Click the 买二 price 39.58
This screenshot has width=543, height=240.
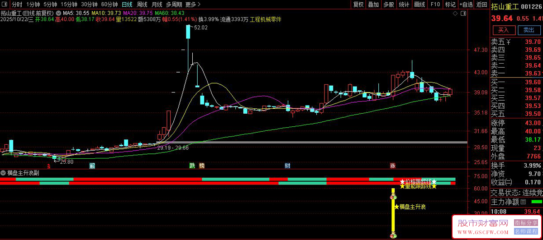[533, 90]
